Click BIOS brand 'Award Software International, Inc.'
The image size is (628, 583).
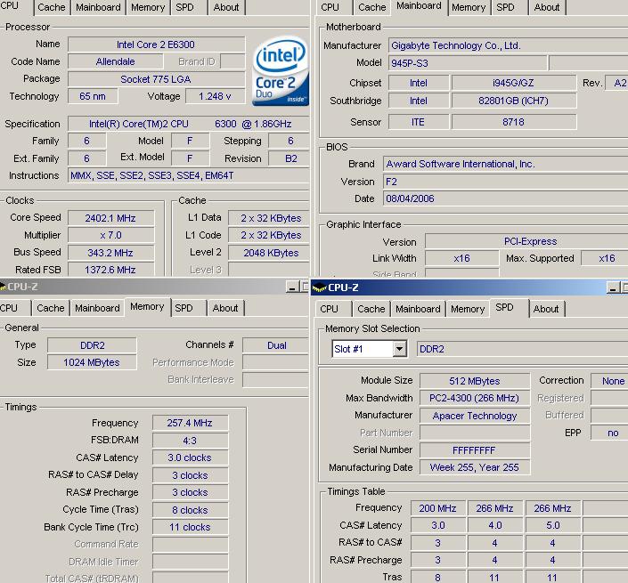pyautogui.click(x=505, y=164)
